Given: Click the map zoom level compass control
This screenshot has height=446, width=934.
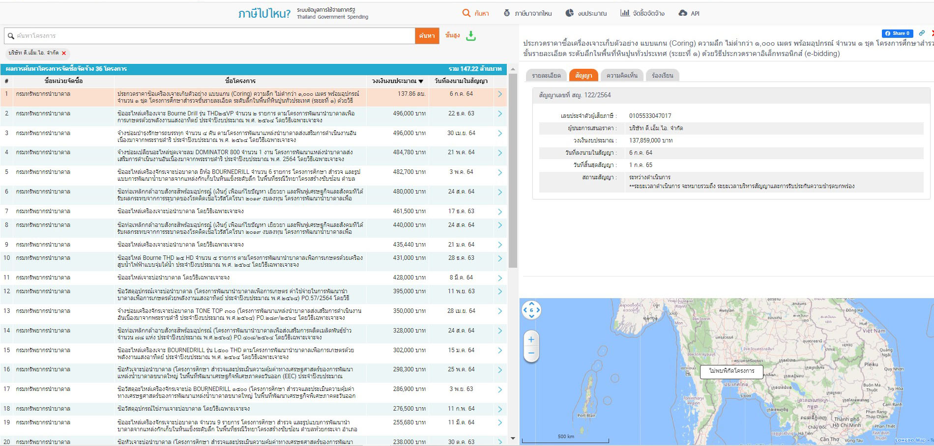Looking at the screenshot, I should pyautogui.click(x=531, y=310).
